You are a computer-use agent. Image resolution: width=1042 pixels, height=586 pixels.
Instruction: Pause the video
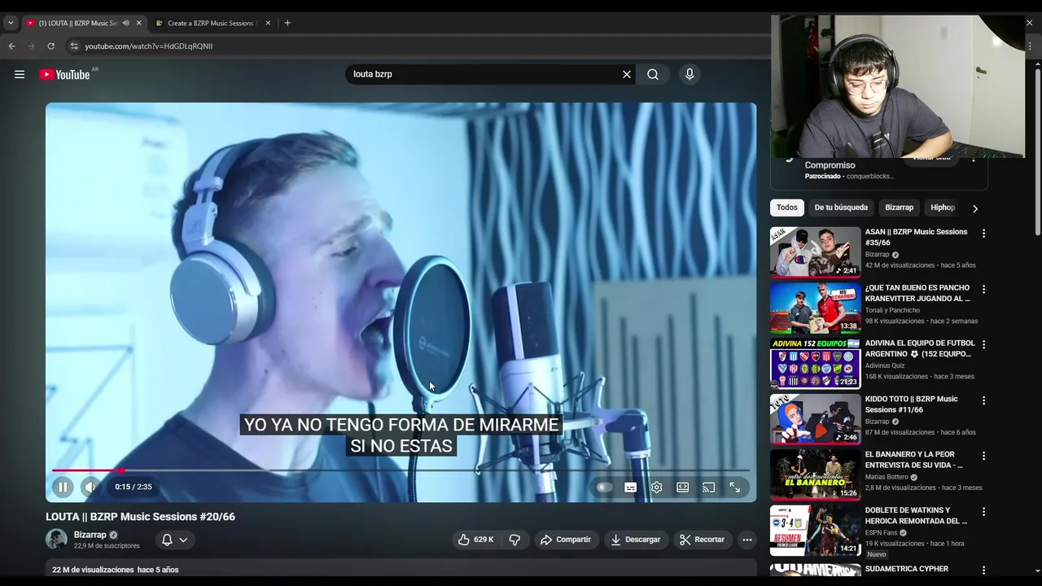click(63, 487)
